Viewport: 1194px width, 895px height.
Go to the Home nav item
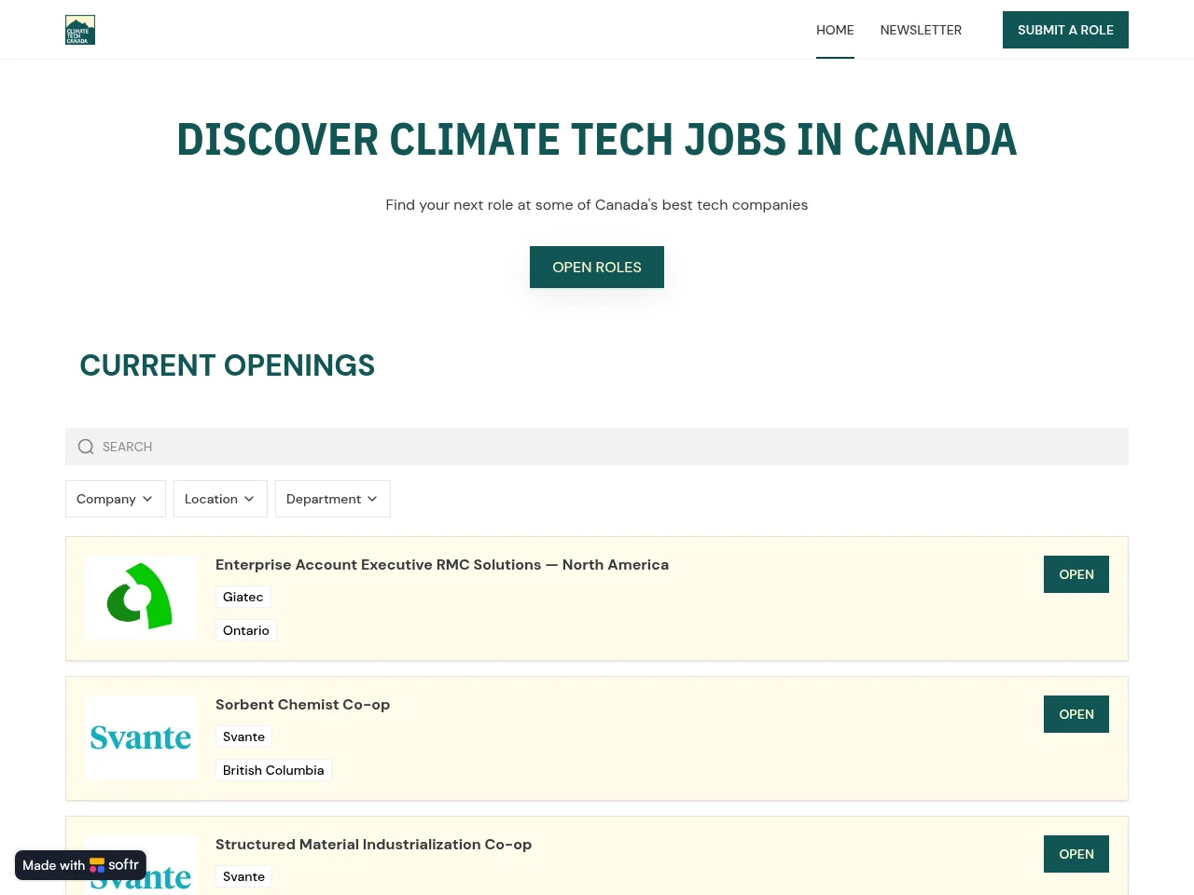(835, 30)
